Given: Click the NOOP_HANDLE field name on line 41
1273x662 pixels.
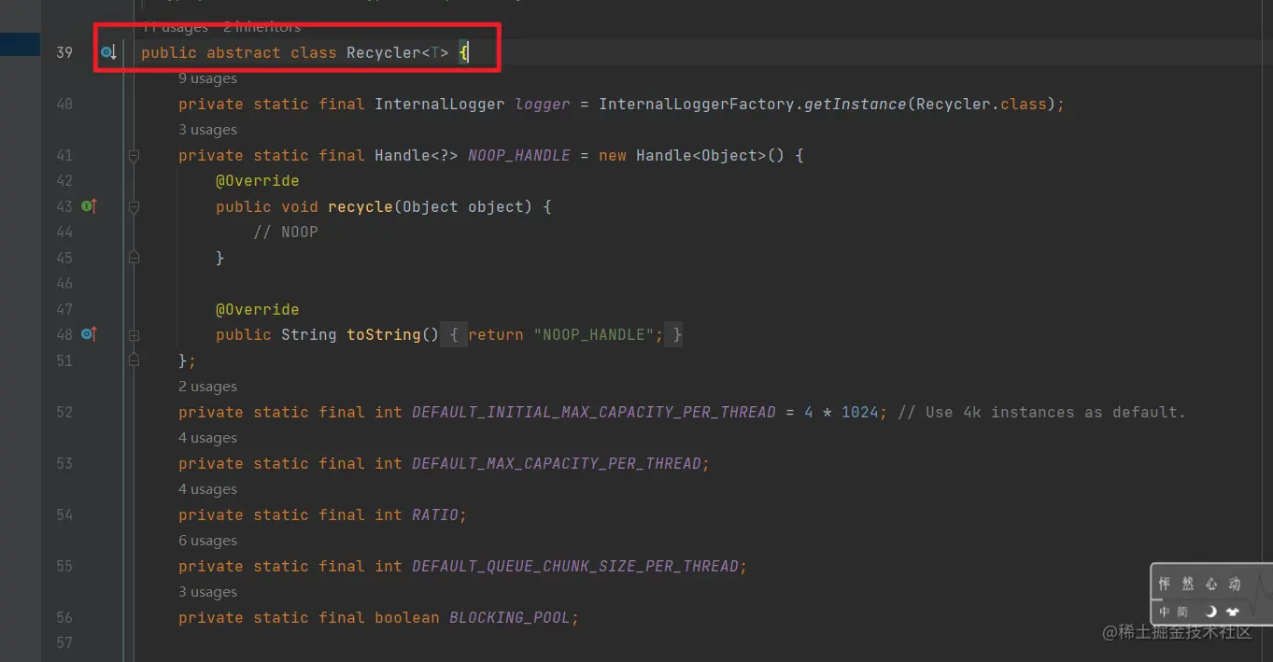Looking at the screenshot, I should click(519, 156).
